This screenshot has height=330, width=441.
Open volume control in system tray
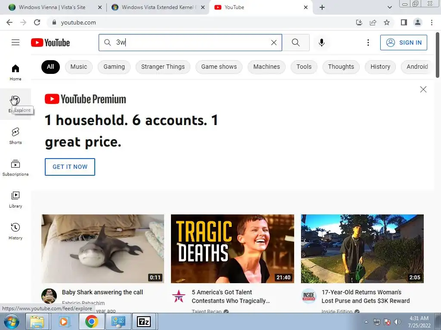click(x=397, y=322)
